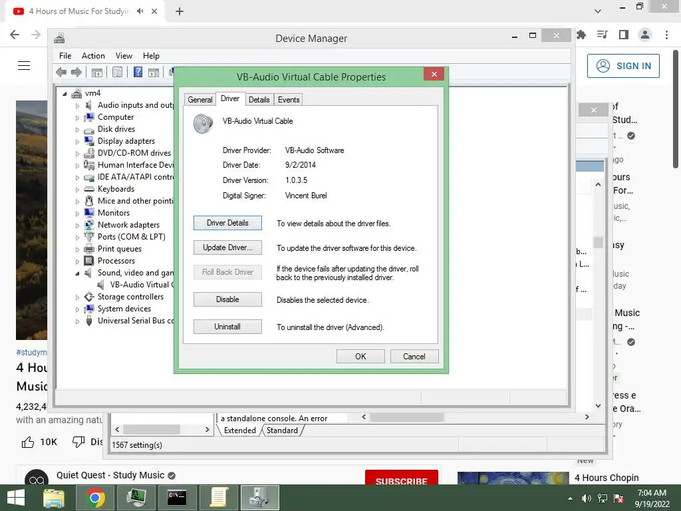Expand the Universal Serial Bus controllers node

coord(77,321)
